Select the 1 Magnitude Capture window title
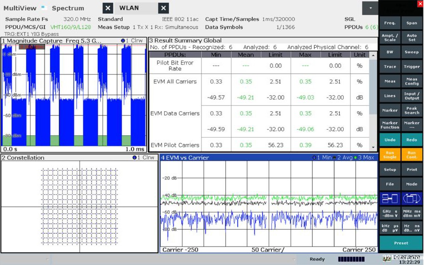The height and width of the screenshot is (265, 424). point(52,41)
